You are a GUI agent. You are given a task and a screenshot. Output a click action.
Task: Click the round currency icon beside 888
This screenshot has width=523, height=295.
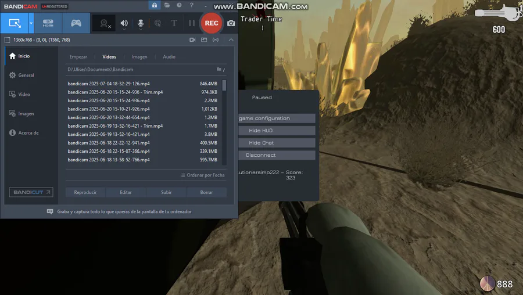click(x=488, y=283)
